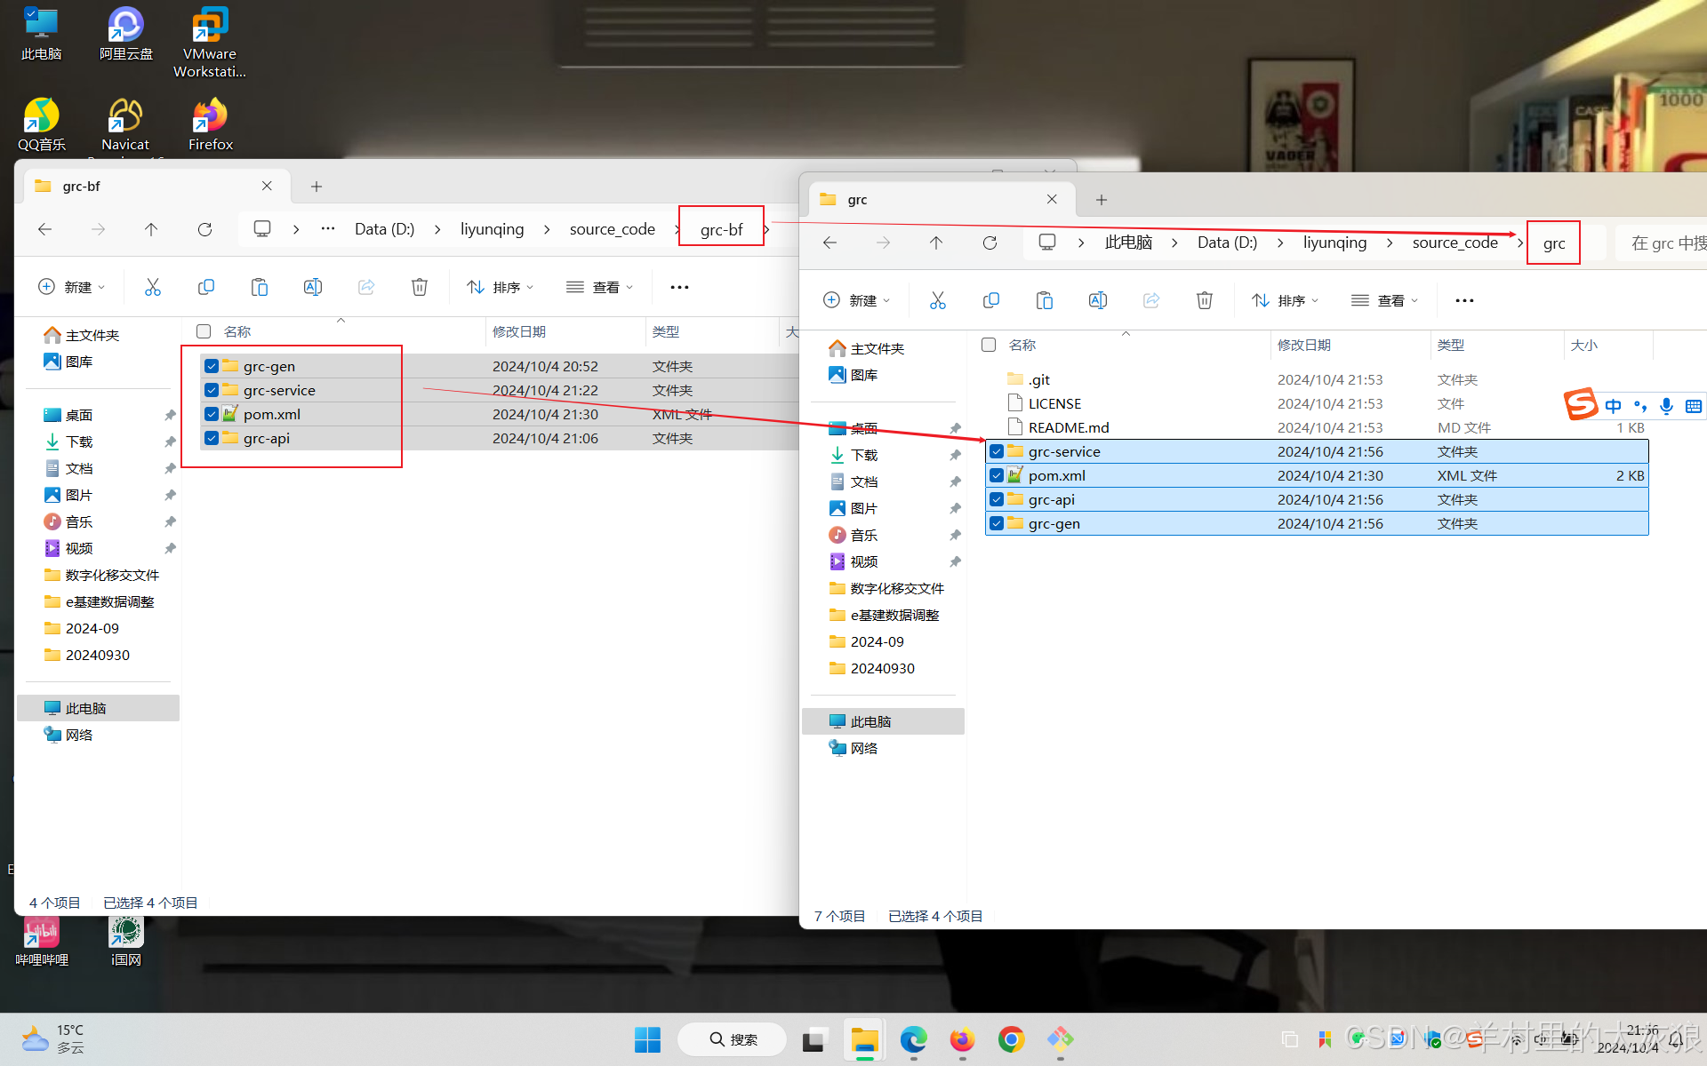
Task: Click the copy icon in grc-bf toolbar
Action: coord(206,287)
